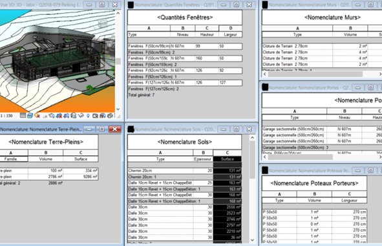
Task: Click Show Analytical Model icon
Action: 103,116
